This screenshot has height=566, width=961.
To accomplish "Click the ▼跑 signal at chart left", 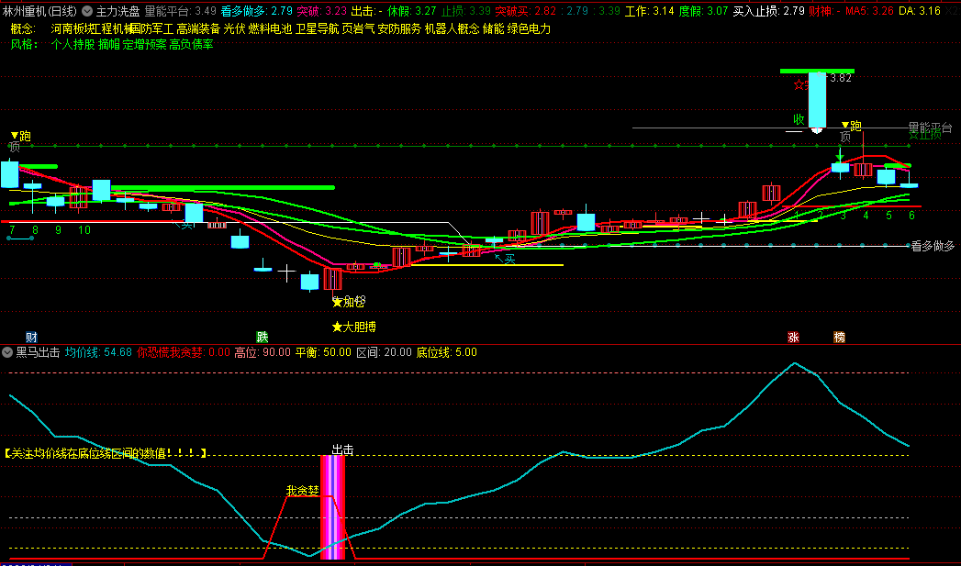I will [21, 136].
